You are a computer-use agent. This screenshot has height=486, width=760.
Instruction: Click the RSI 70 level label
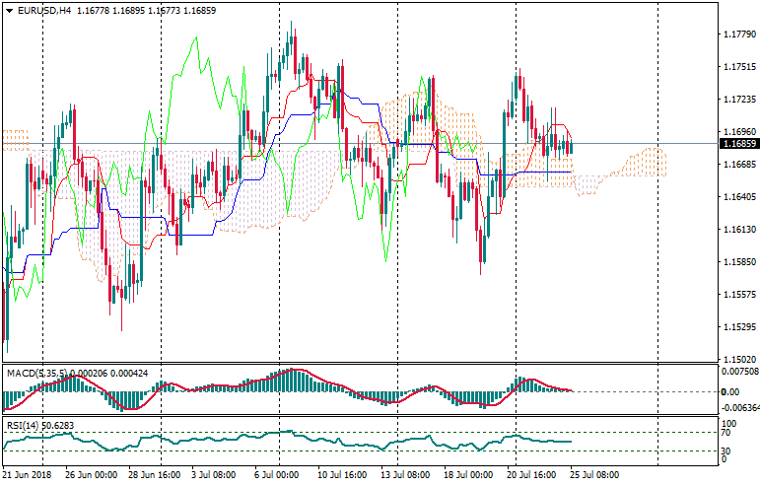click(725, 432)
